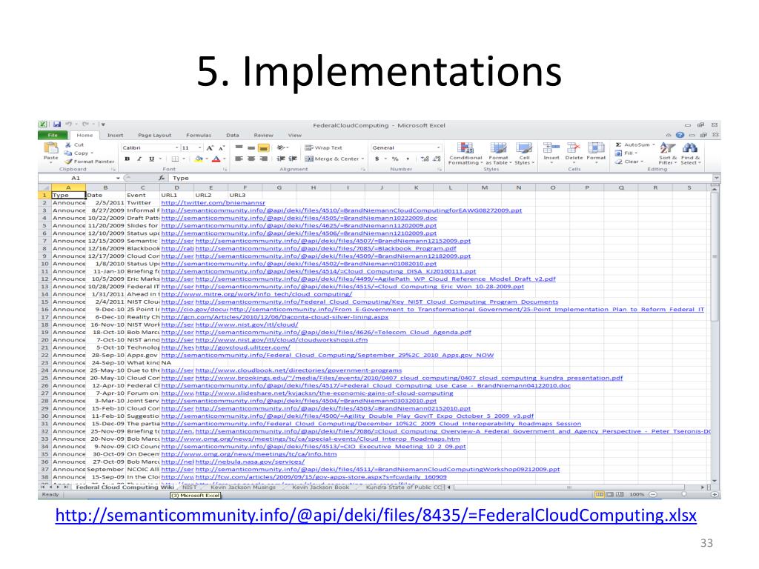This screenshot has width=759, height=569.
Task: Open the File tab
Action: (x=53, y=135)
